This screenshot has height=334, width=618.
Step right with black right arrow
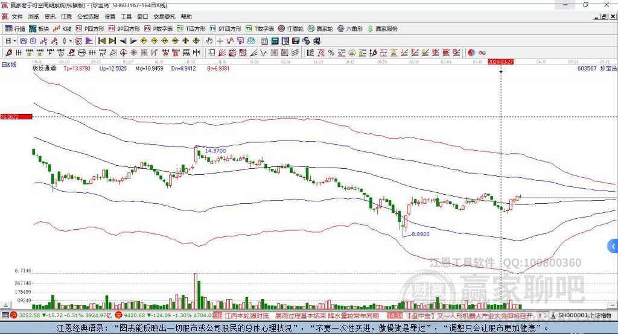[133, 41]
